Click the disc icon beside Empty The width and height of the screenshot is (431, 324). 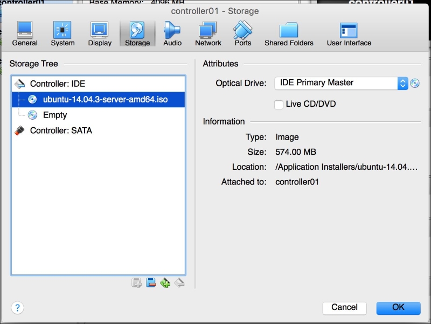32,115
